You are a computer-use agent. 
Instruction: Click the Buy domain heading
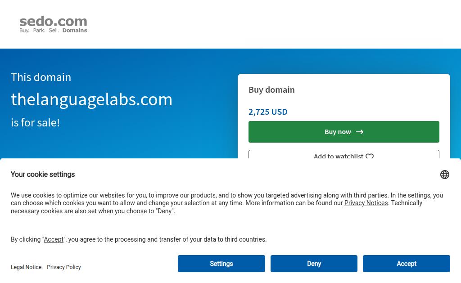[271, 90]
